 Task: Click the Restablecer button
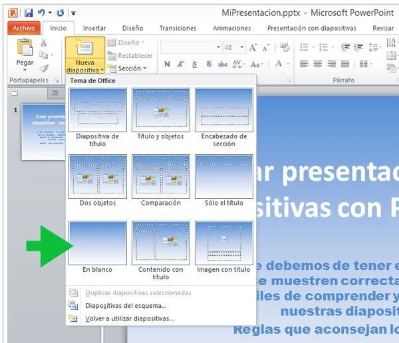[x=130, y=55]
